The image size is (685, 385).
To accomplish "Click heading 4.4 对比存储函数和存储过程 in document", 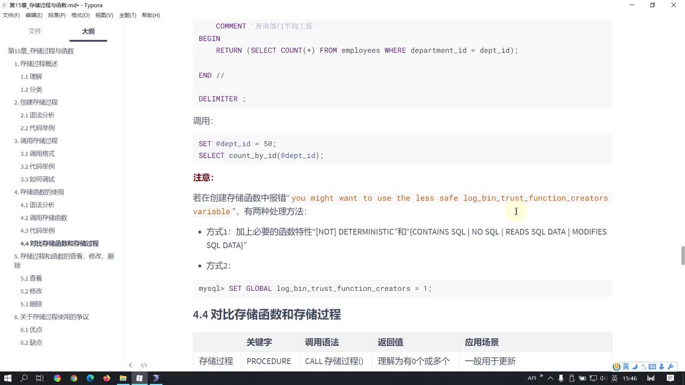I will pos(267,314).
